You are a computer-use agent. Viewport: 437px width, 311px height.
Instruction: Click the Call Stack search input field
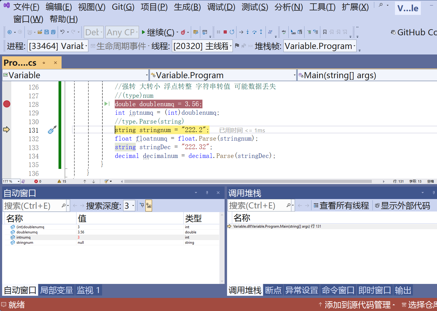coord(257,206)
